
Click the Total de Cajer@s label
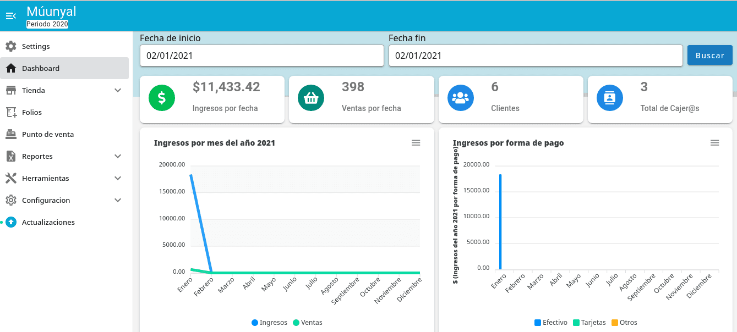point(670,108)
